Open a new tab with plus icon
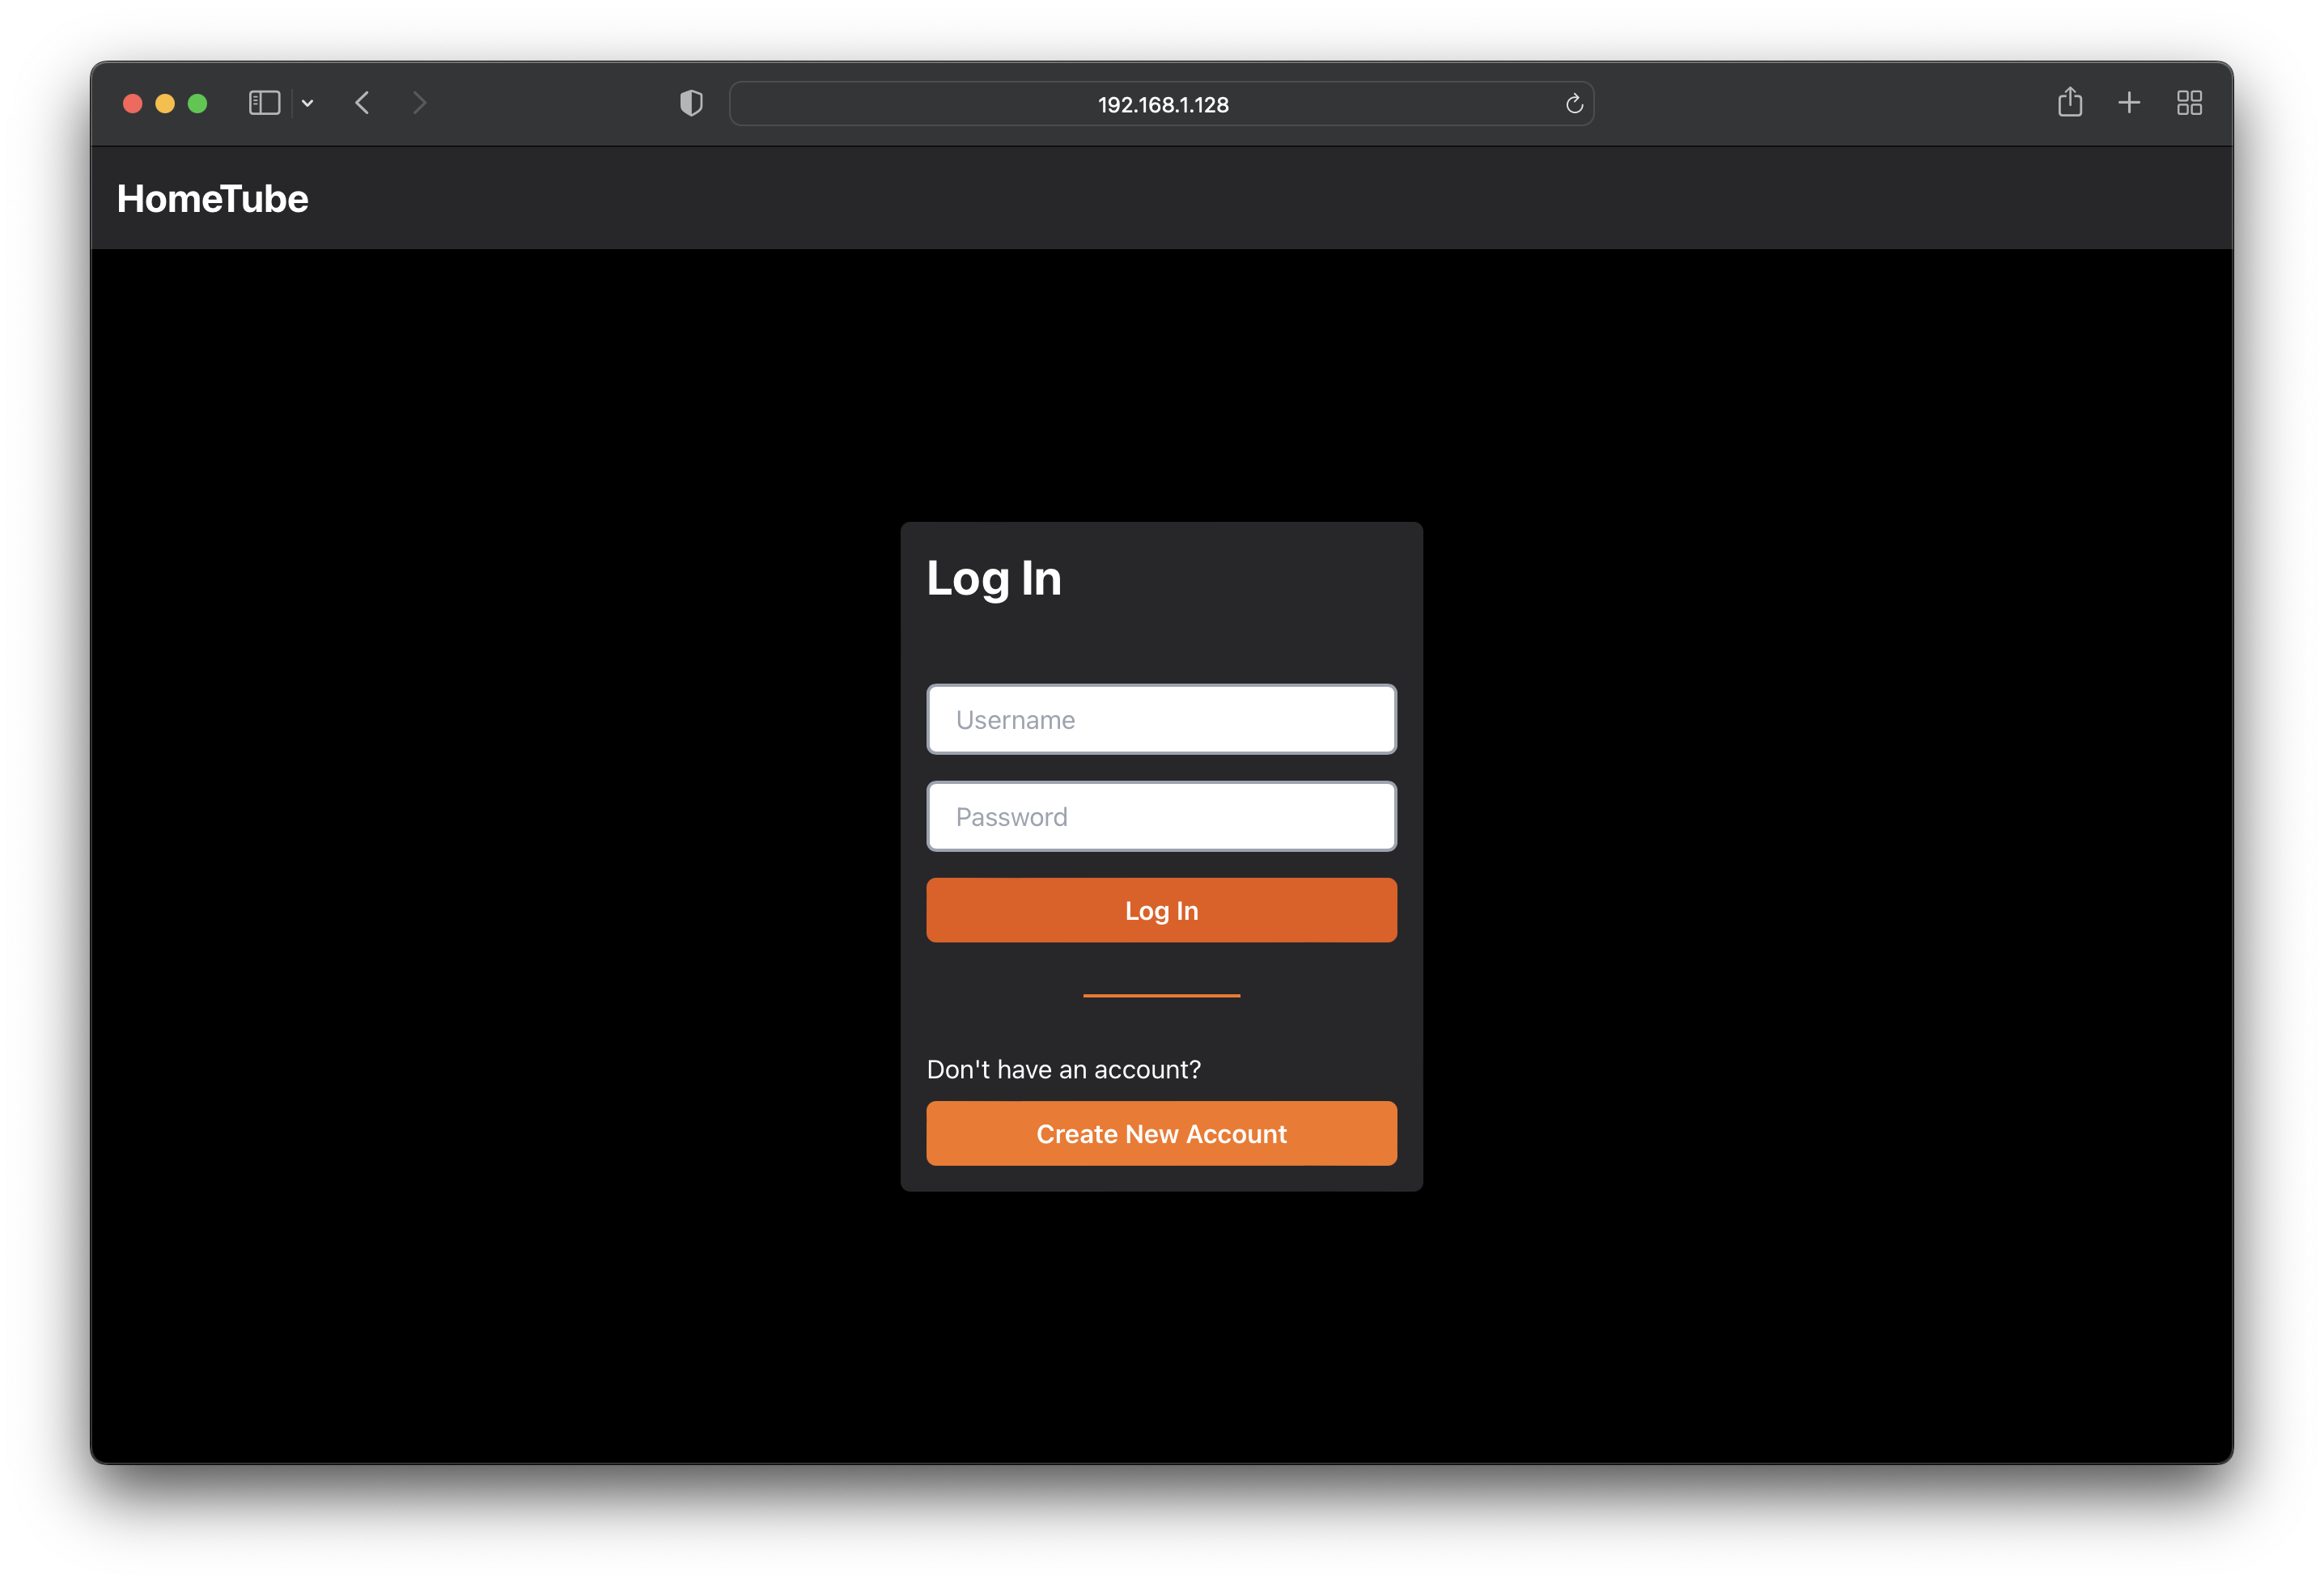 (x=2129, y=103)
